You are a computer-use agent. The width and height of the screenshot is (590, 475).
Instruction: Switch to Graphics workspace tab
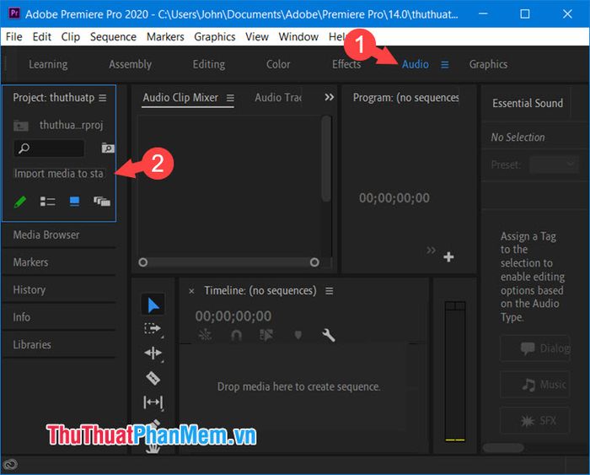[x=488, y=64]
